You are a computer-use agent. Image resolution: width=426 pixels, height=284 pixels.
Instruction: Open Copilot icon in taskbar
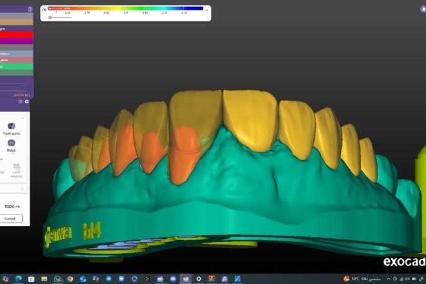coord(5,279)
